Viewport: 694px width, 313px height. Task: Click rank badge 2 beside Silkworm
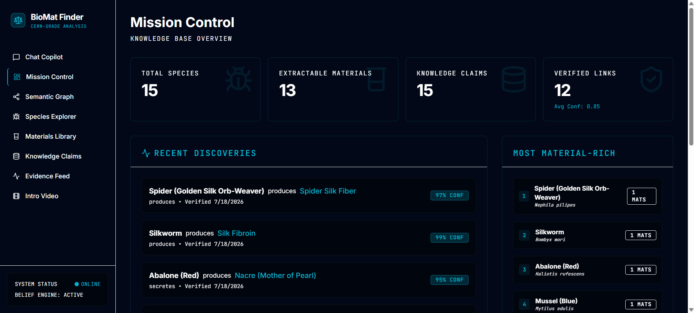coord(524,235)
